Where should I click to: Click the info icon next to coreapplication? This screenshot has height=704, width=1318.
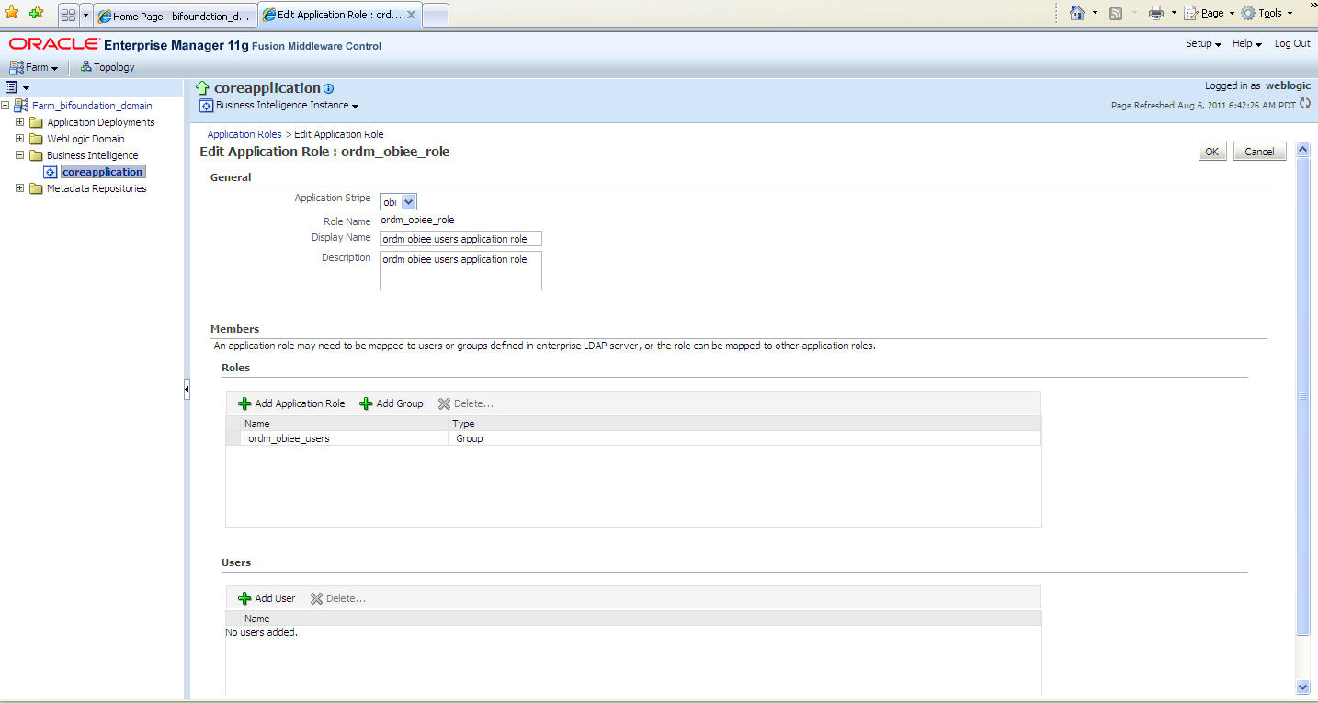[x=329, y=89]
